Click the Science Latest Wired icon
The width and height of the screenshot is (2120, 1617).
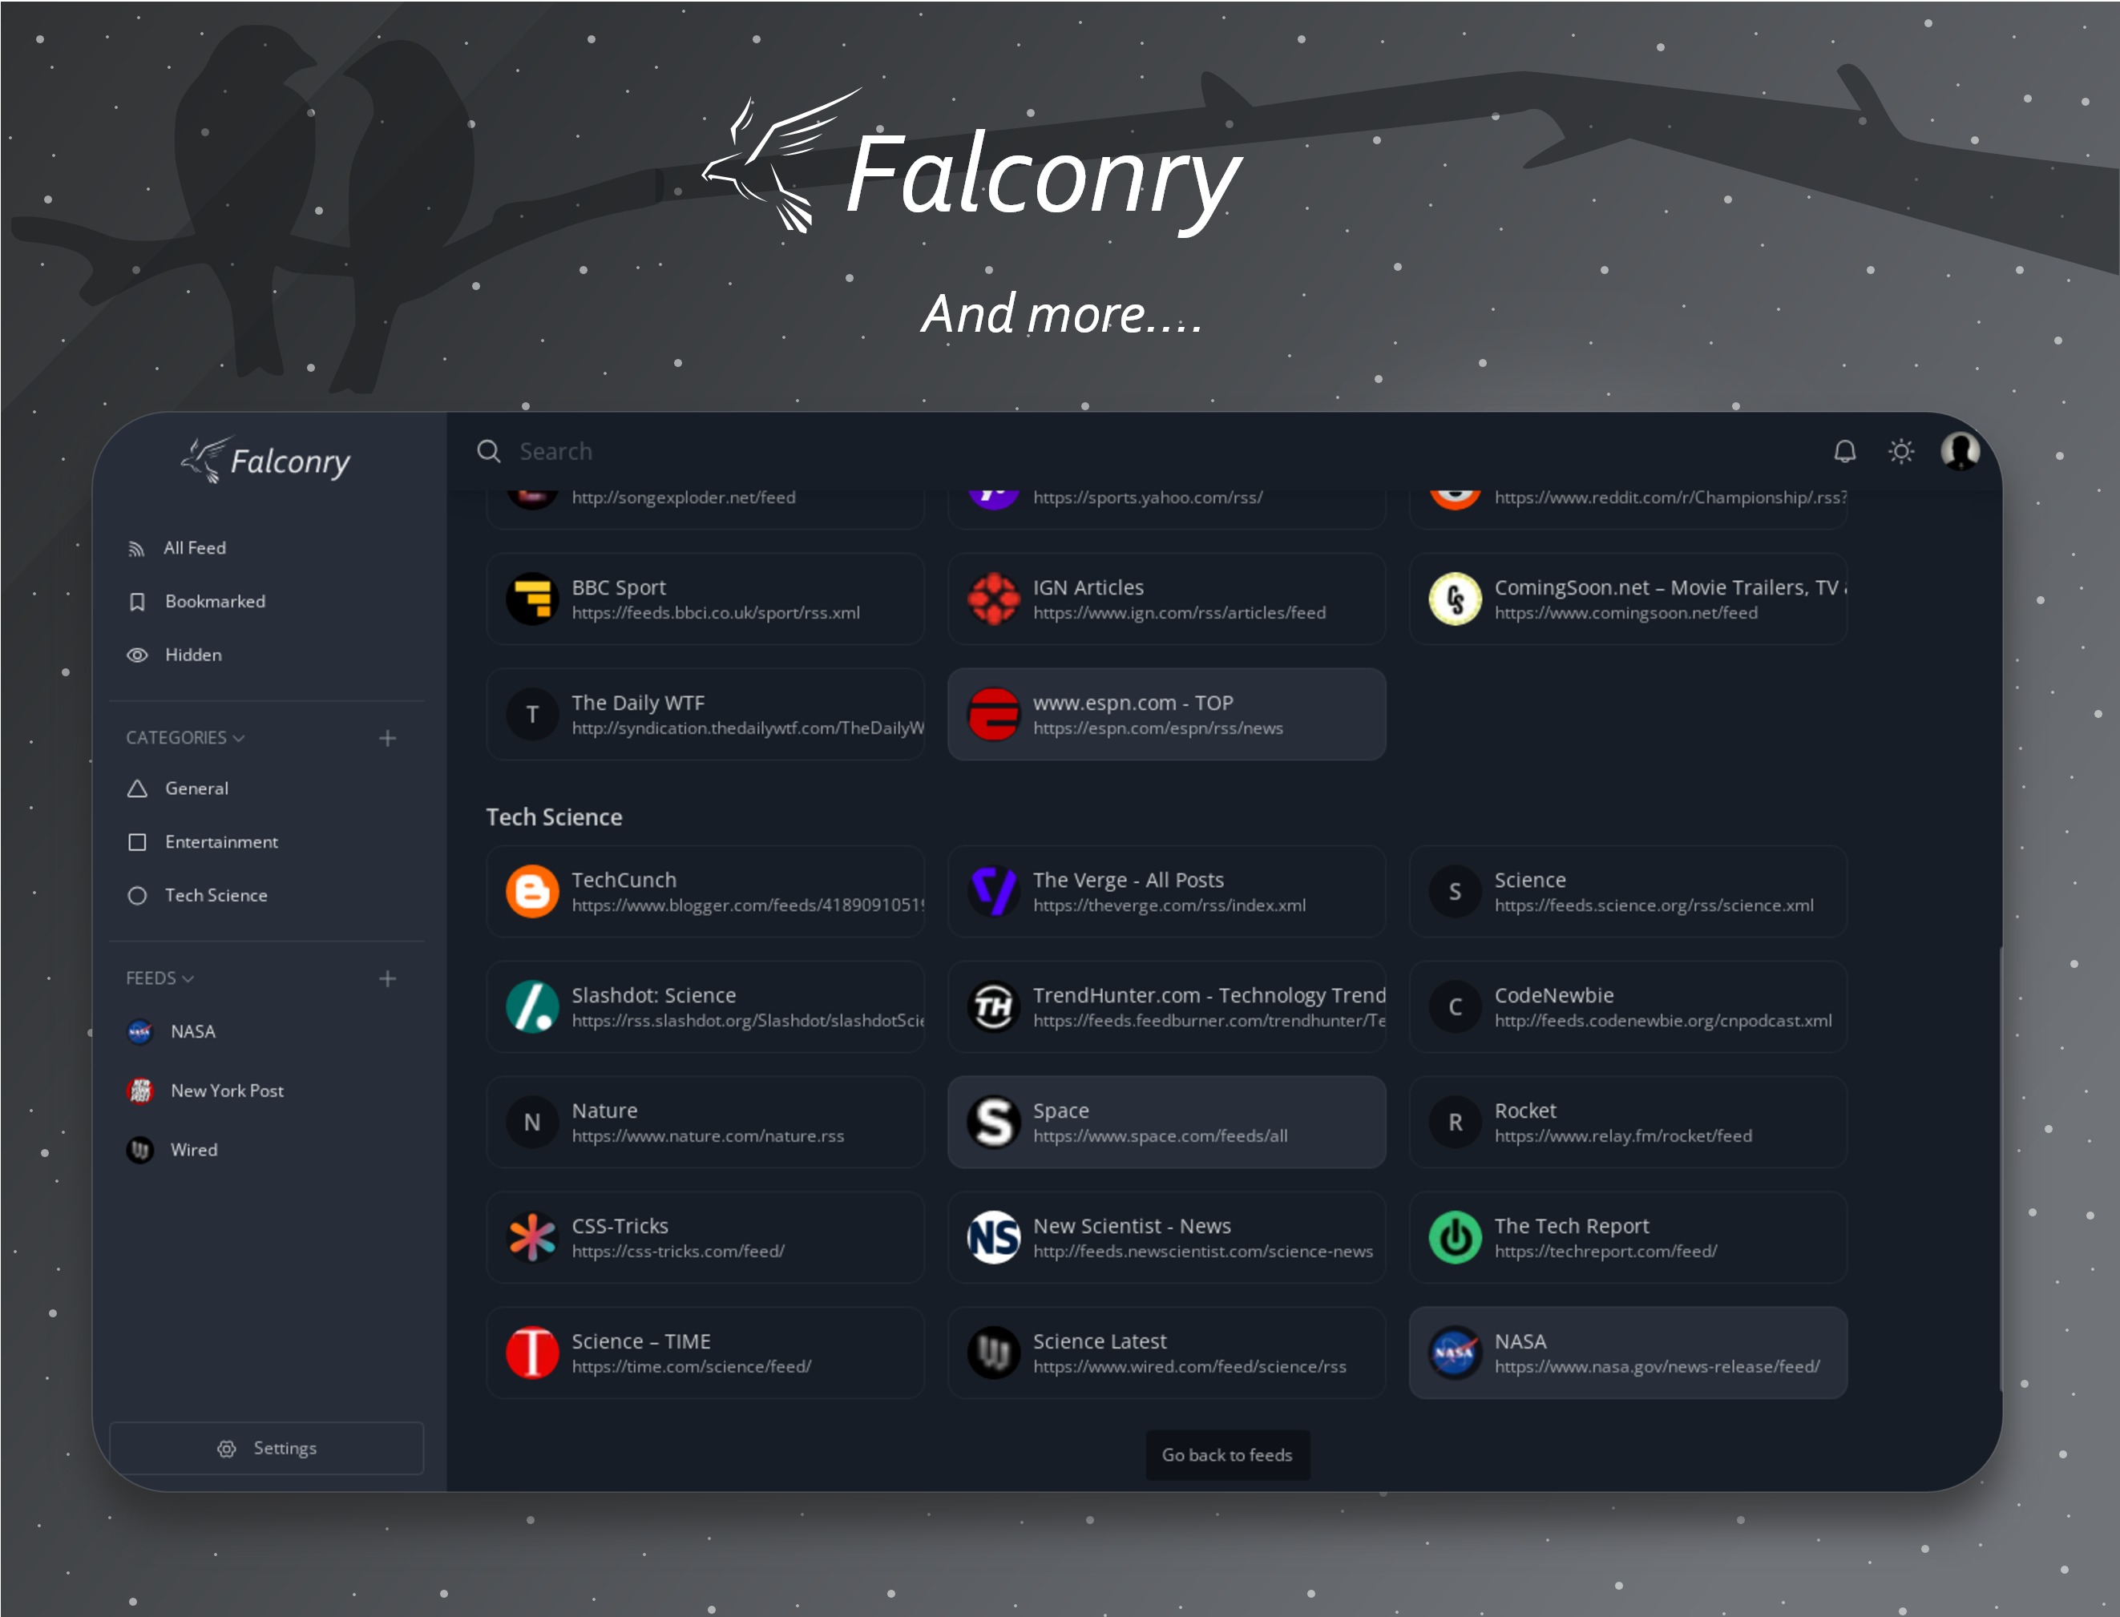(994, 1353)
